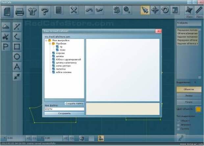Open the 'Точки' tab in right panel
This screenshot has height=146, width=204.
(x=189, y=102)
